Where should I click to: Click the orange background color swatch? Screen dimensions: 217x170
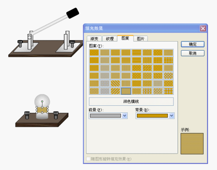(x=152, y=116)
